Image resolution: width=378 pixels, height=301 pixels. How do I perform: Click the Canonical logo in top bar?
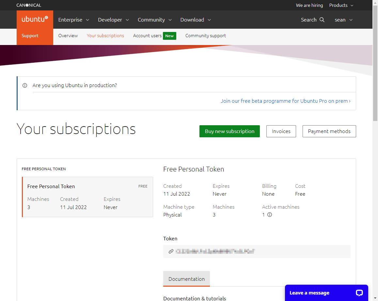pyautogui.click(x=29, y=5)
